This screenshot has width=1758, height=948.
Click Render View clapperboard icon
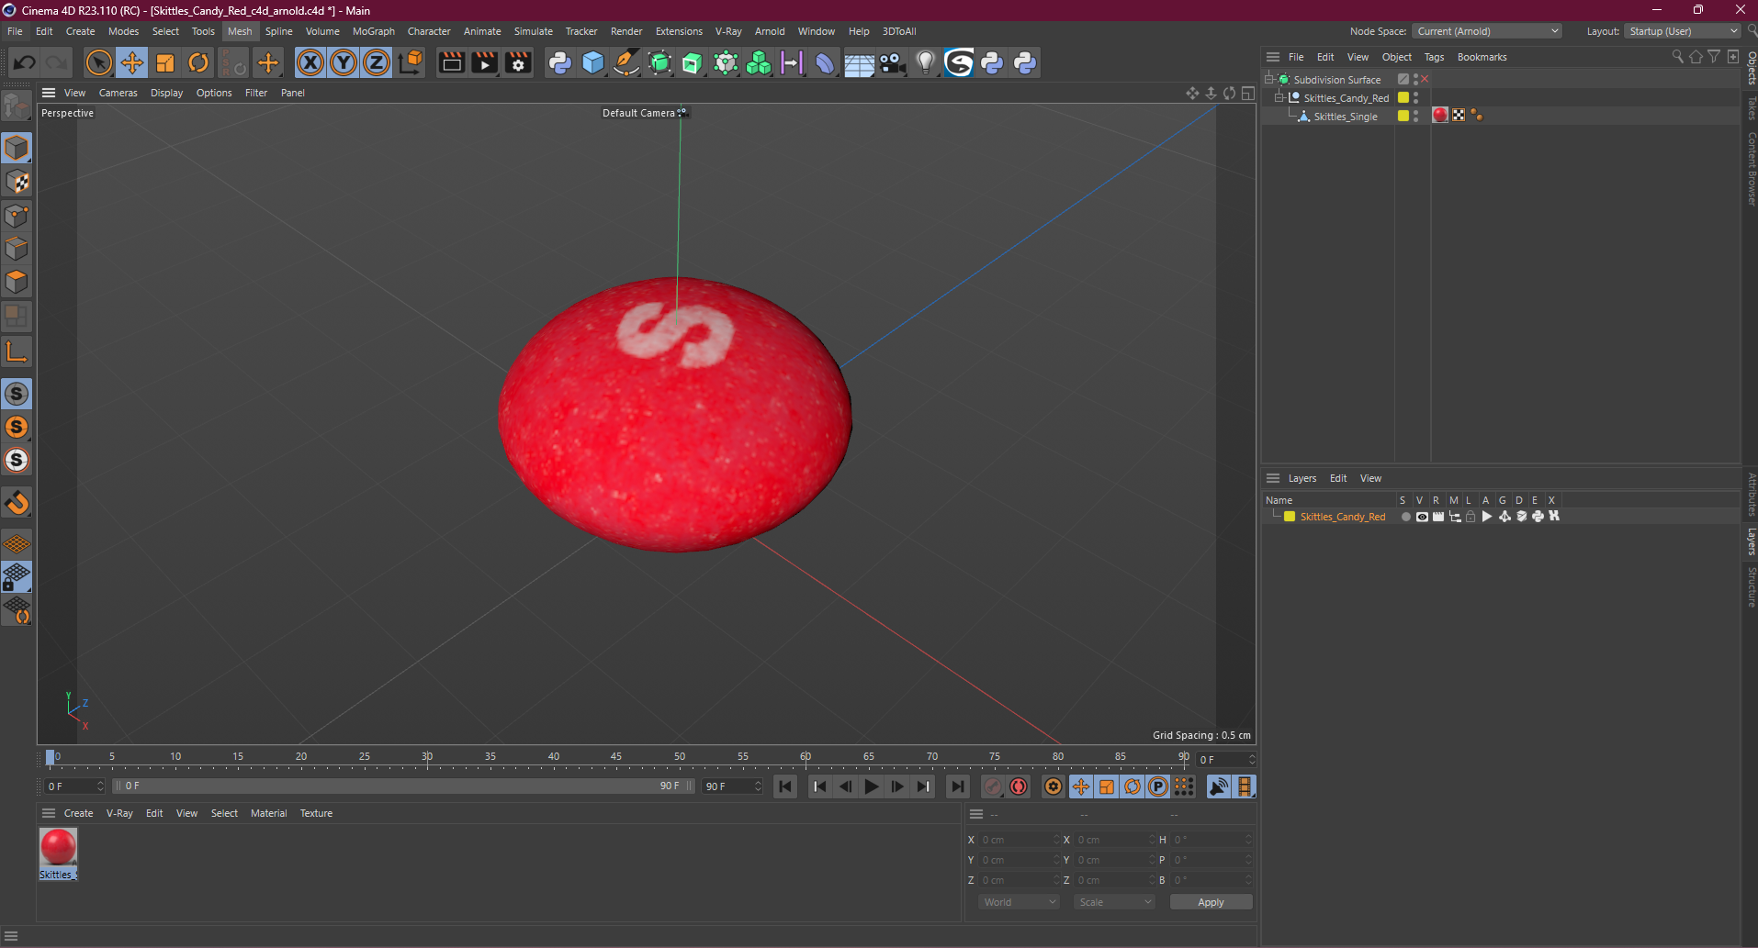pyautogui.click(x=451, y=62)
